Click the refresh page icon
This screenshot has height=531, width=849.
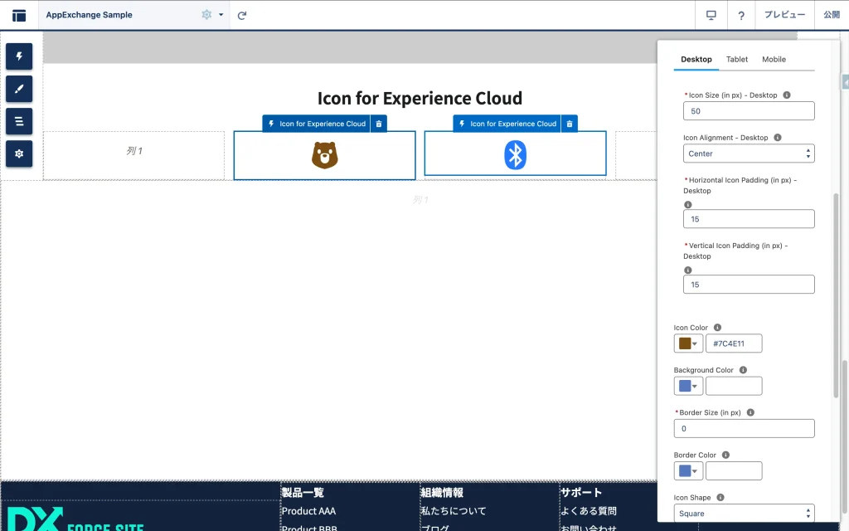(242, 15)
